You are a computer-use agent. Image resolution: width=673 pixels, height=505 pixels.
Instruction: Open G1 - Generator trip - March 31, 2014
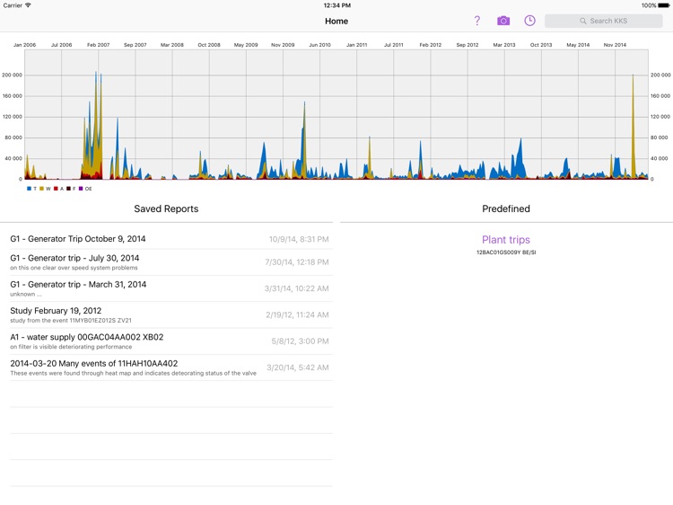(x=78, y=284)
